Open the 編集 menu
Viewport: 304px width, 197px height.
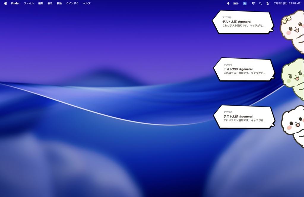pyautogui.click(x=41, y=3)
